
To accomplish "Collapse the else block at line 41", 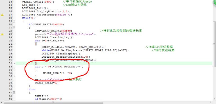I will (14, 92).
